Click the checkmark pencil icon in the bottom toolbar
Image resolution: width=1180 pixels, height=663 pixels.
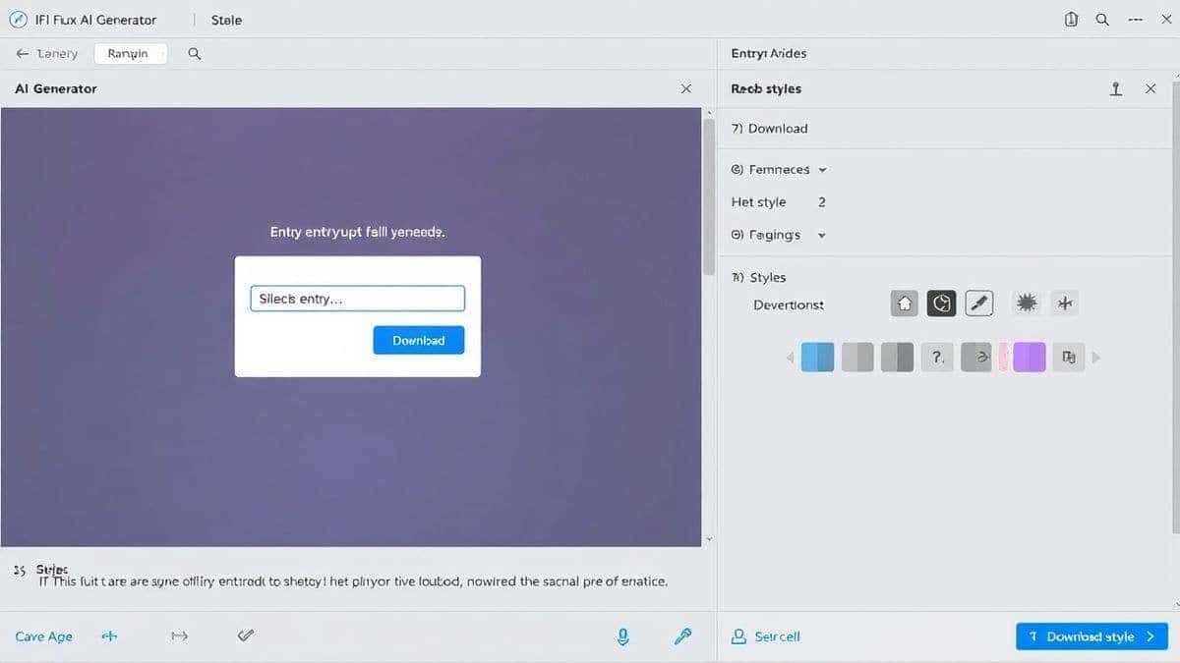[247, 636]
